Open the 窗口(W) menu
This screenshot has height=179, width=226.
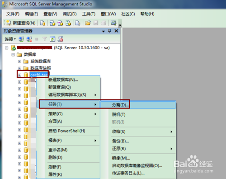coord(108,14)
